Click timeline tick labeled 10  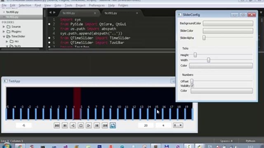(x=118, y=114)
